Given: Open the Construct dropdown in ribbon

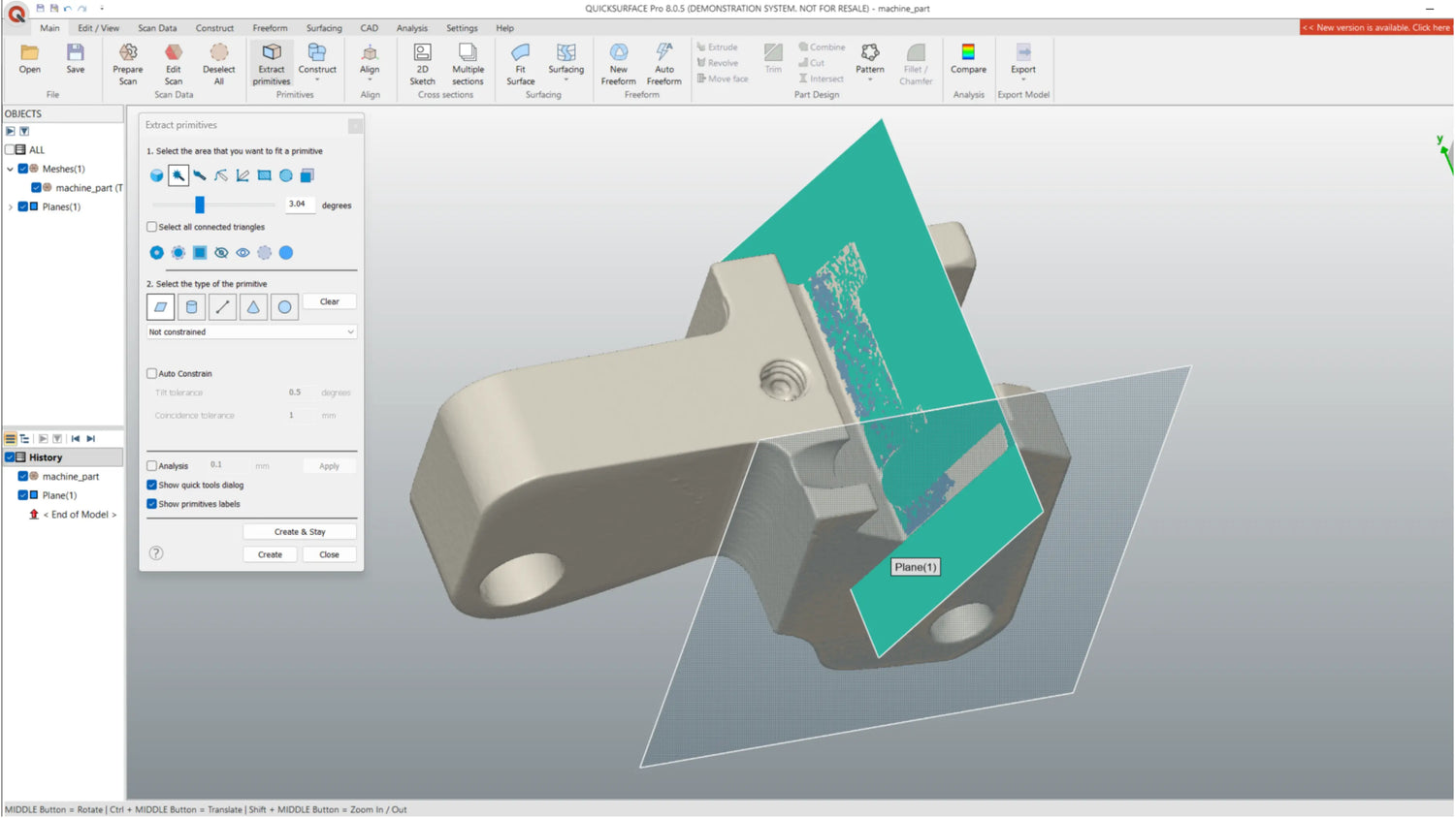Looking at the screenshot, I should click(x=317, y=62).
